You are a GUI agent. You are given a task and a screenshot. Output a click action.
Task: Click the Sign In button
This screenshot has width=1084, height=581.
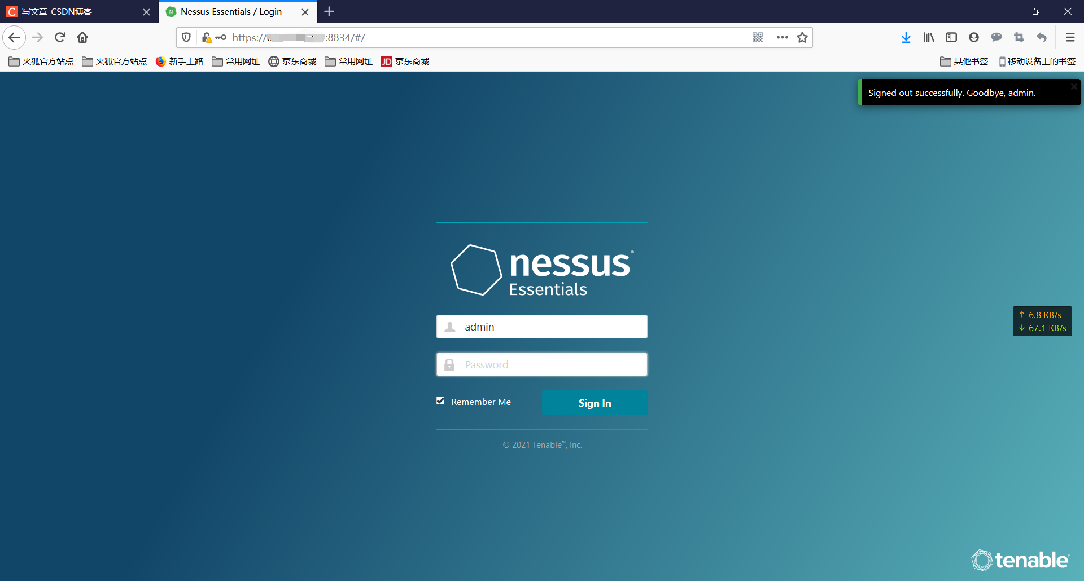(x=595, y=402)
